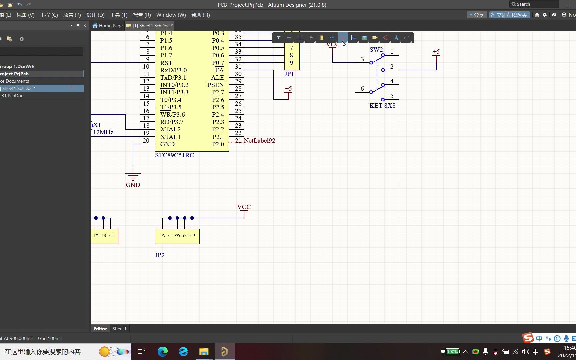Open the Projects panel dropdown arrow
The width and height of the screenshot is (576, 360).
[x=71, y=25]
